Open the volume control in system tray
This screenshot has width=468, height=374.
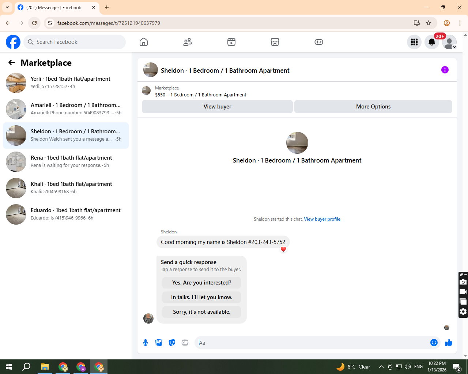pyautogui.click(x=408, y=367)
